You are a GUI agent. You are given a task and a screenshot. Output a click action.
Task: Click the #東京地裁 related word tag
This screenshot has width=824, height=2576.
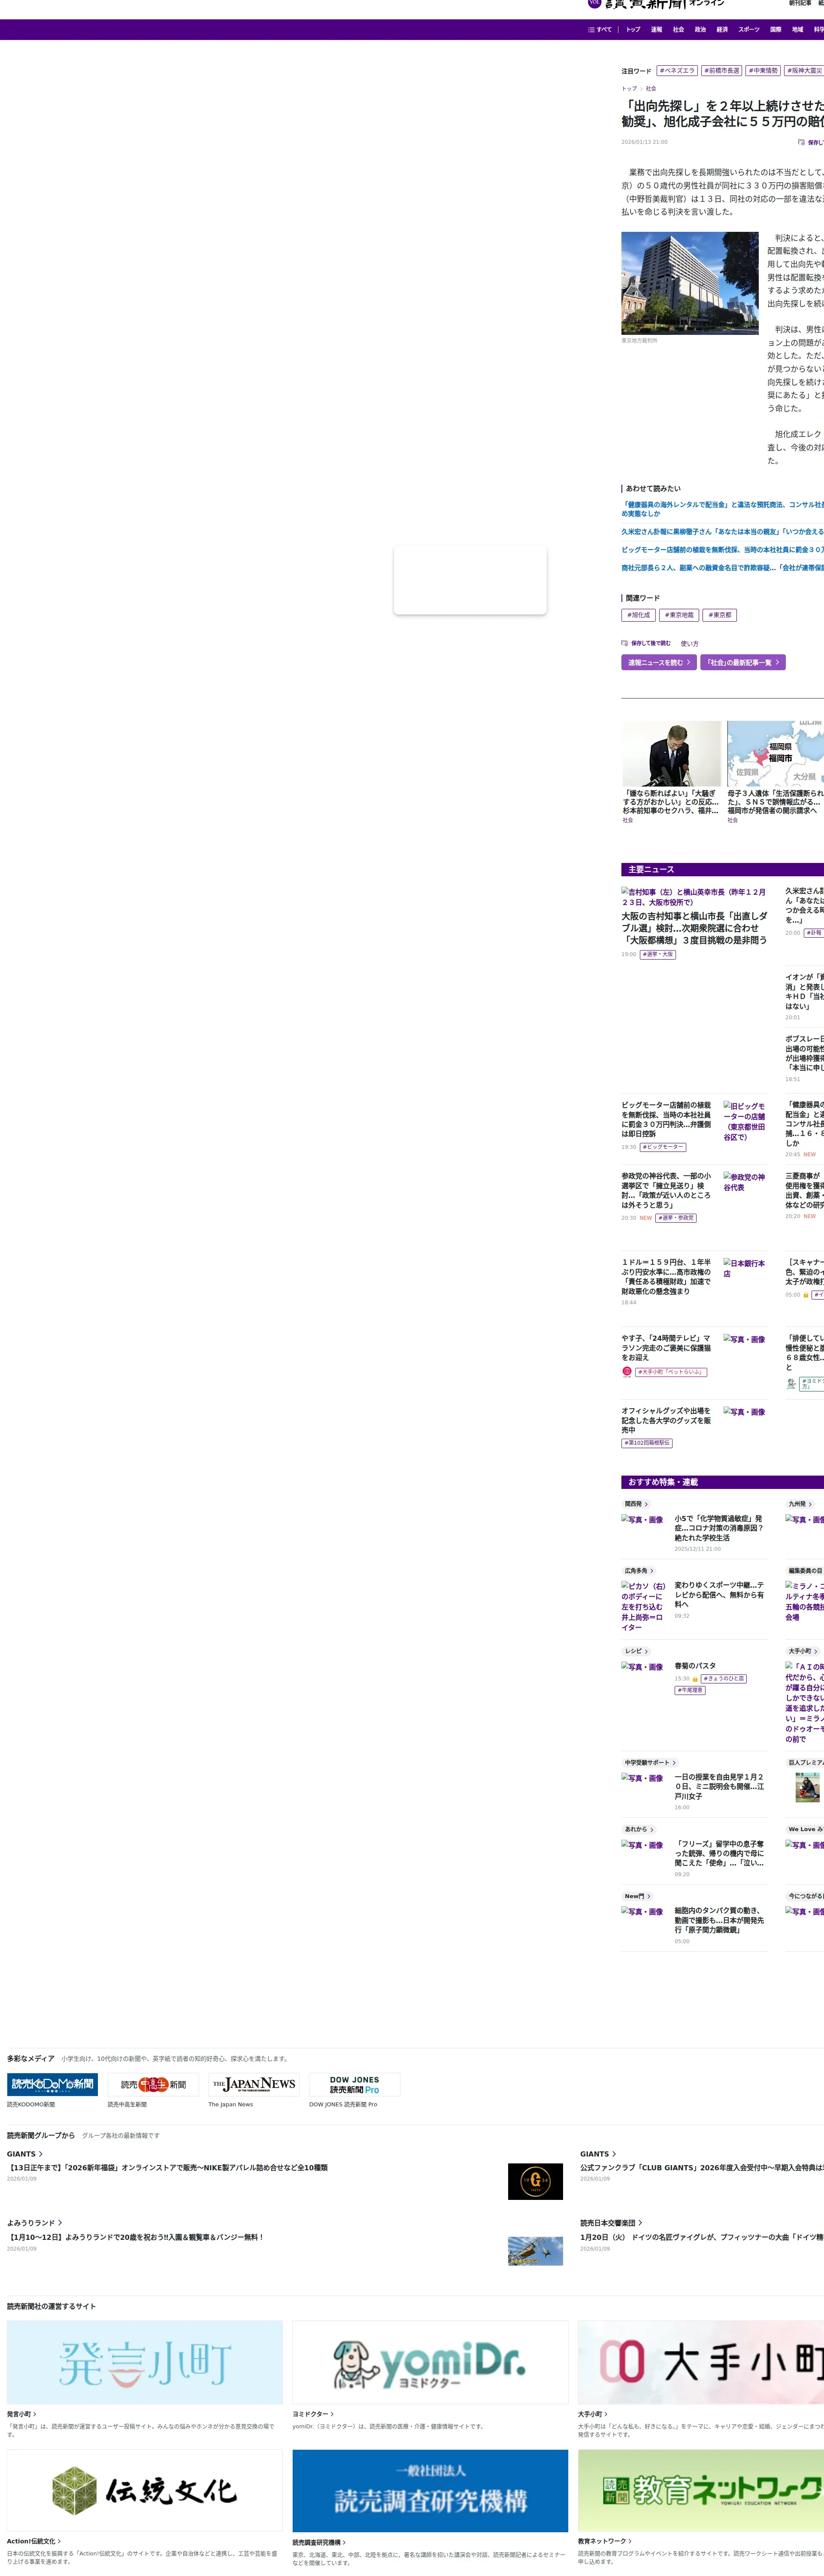[x=679, y=615]
